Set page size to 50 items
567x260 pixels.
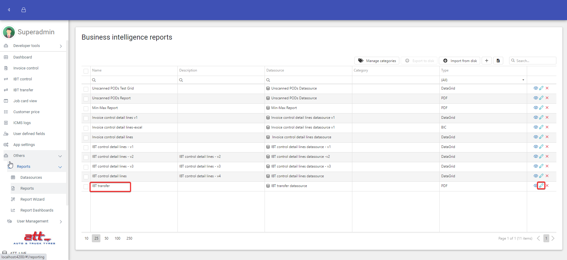point(106,238)
